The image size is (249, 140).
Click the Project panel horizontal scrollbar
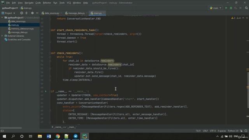[11, 128]
